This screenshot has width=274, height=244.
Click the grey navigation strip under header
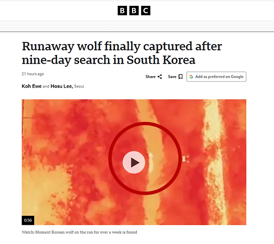pos(137,26)
